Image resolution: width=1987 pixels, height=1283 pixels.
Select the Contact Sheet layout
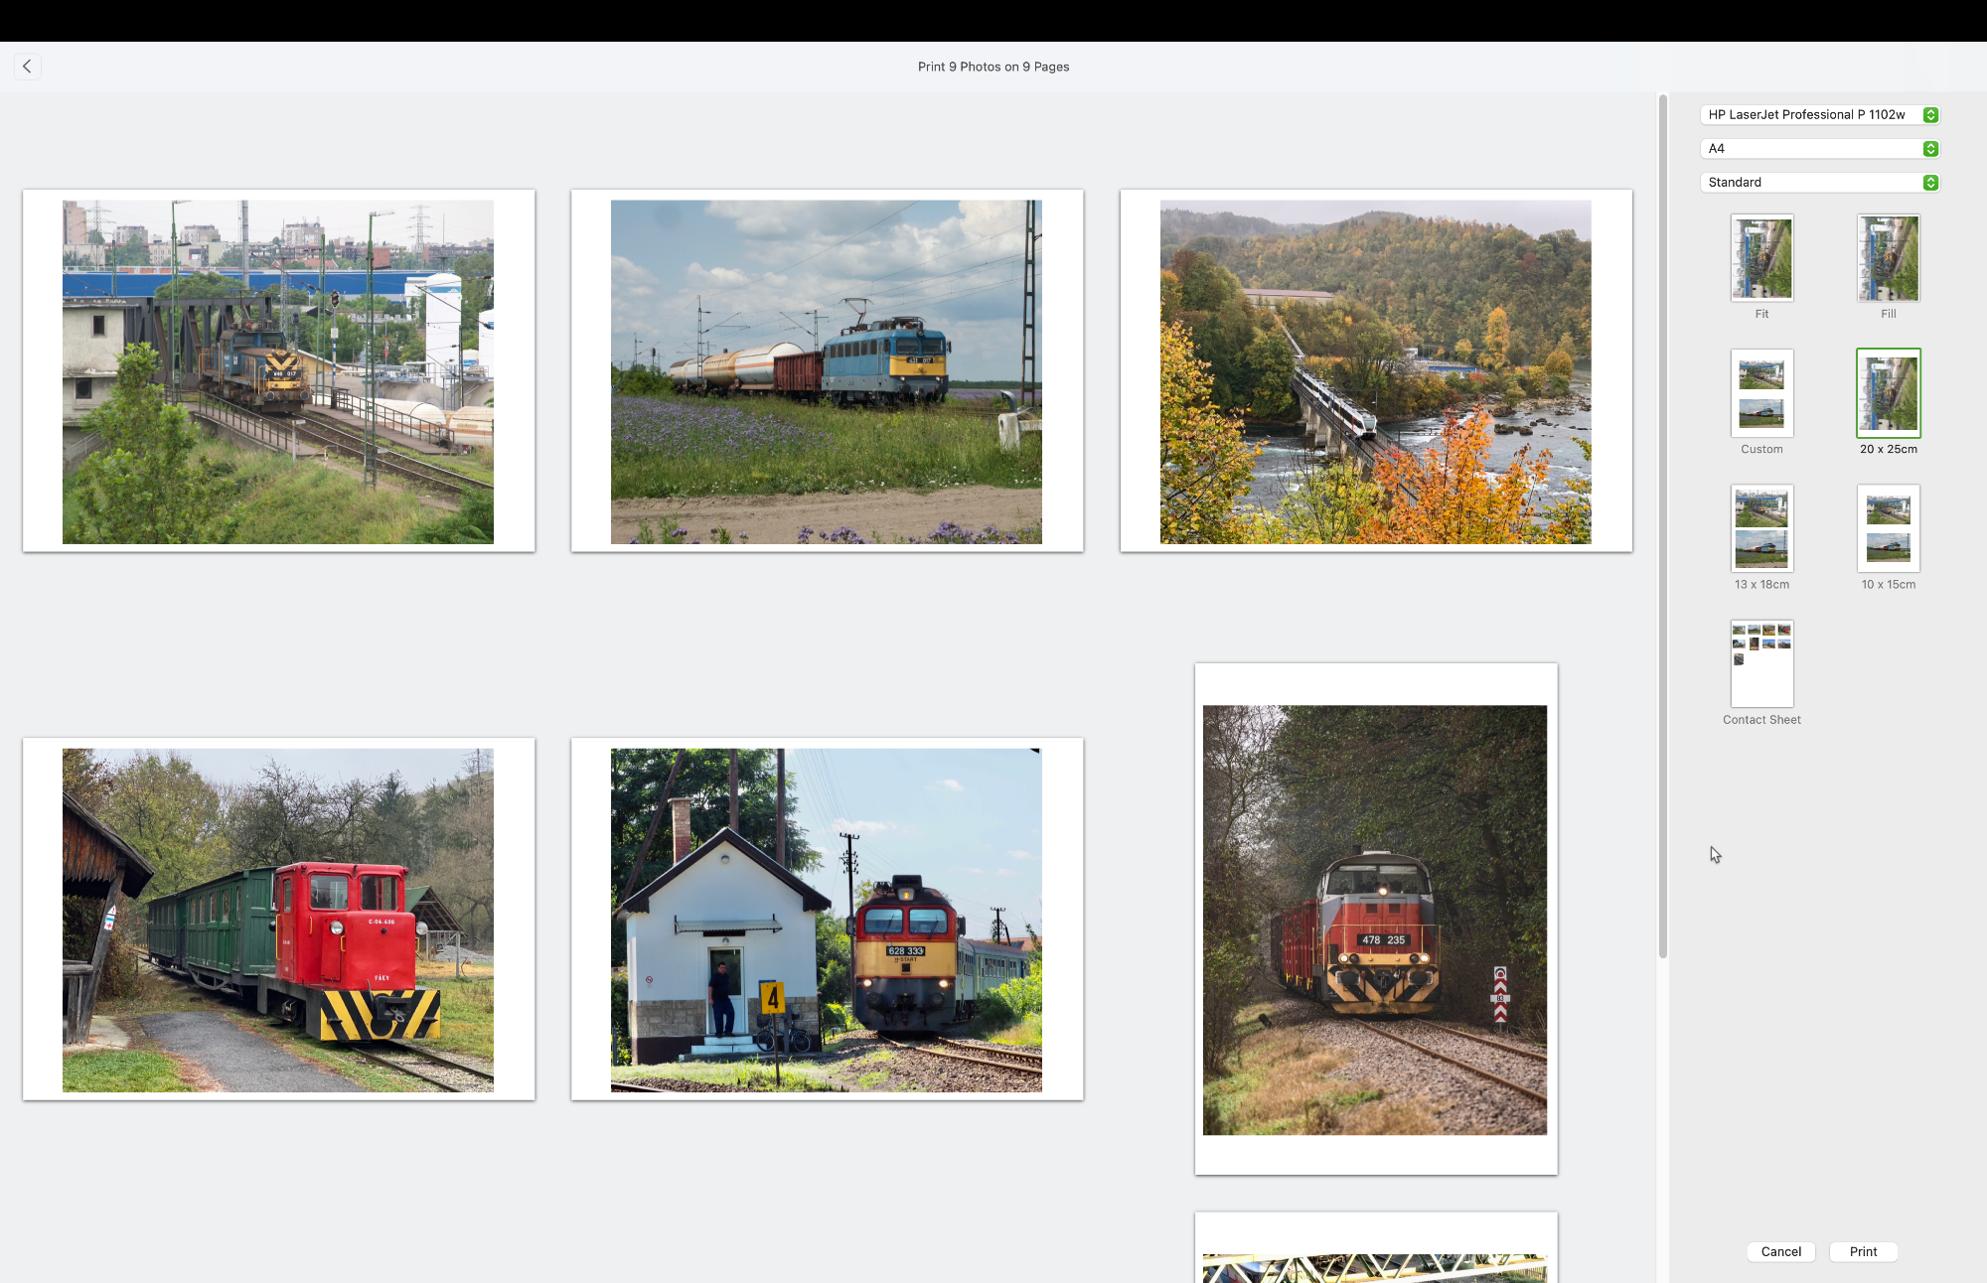coord(1761,663)
